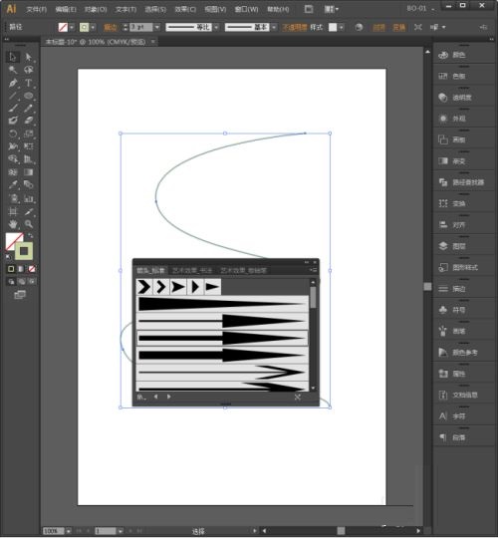Open the 效果(C) menu
Screen dimensions: 498x538
point(185,9)
